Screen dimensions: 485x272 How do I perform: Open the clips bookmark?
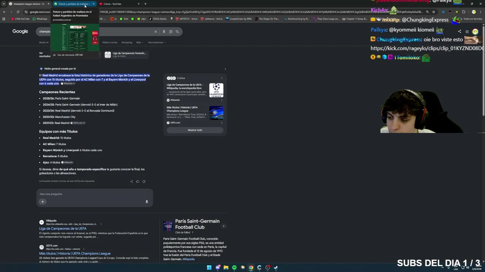point(142,19)
